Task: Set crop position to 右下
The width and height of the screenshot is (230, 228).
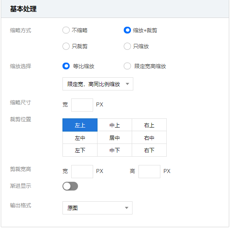Action: pos(149,150)
